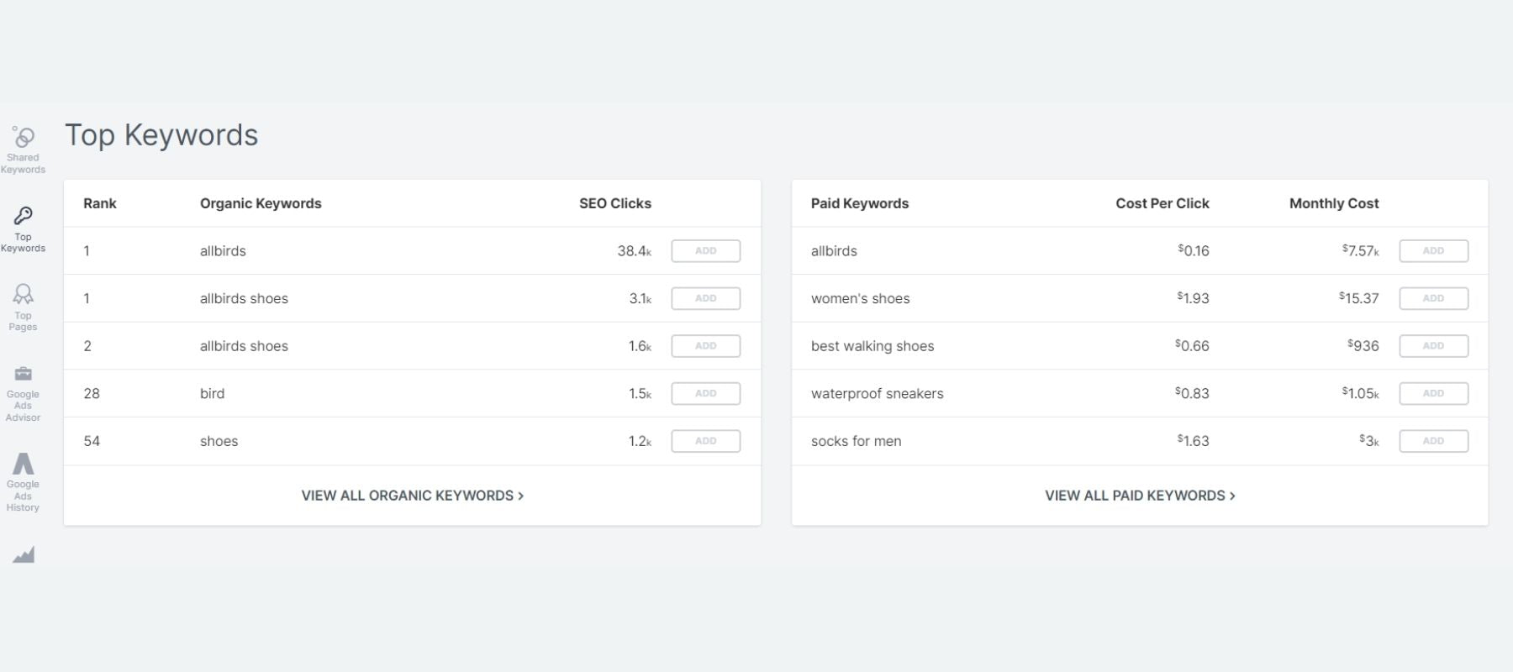Click paid keyword 'socks for men'
This screenshot has height=672, width=1513.
coord(856,441)
